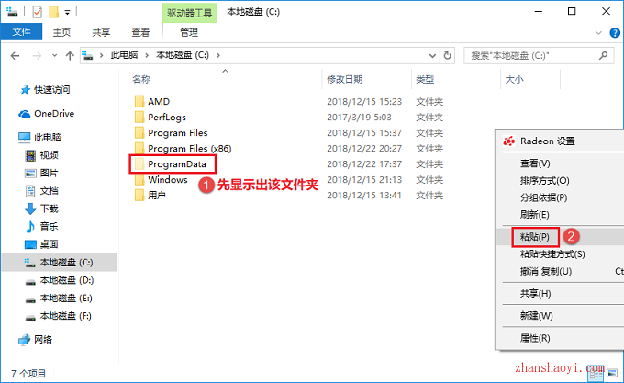Image resolution: width=624 pixels, height=383 pixels.
Task: Open the quick access toolbar customize dropdown
Action: (x=67, y=13)
